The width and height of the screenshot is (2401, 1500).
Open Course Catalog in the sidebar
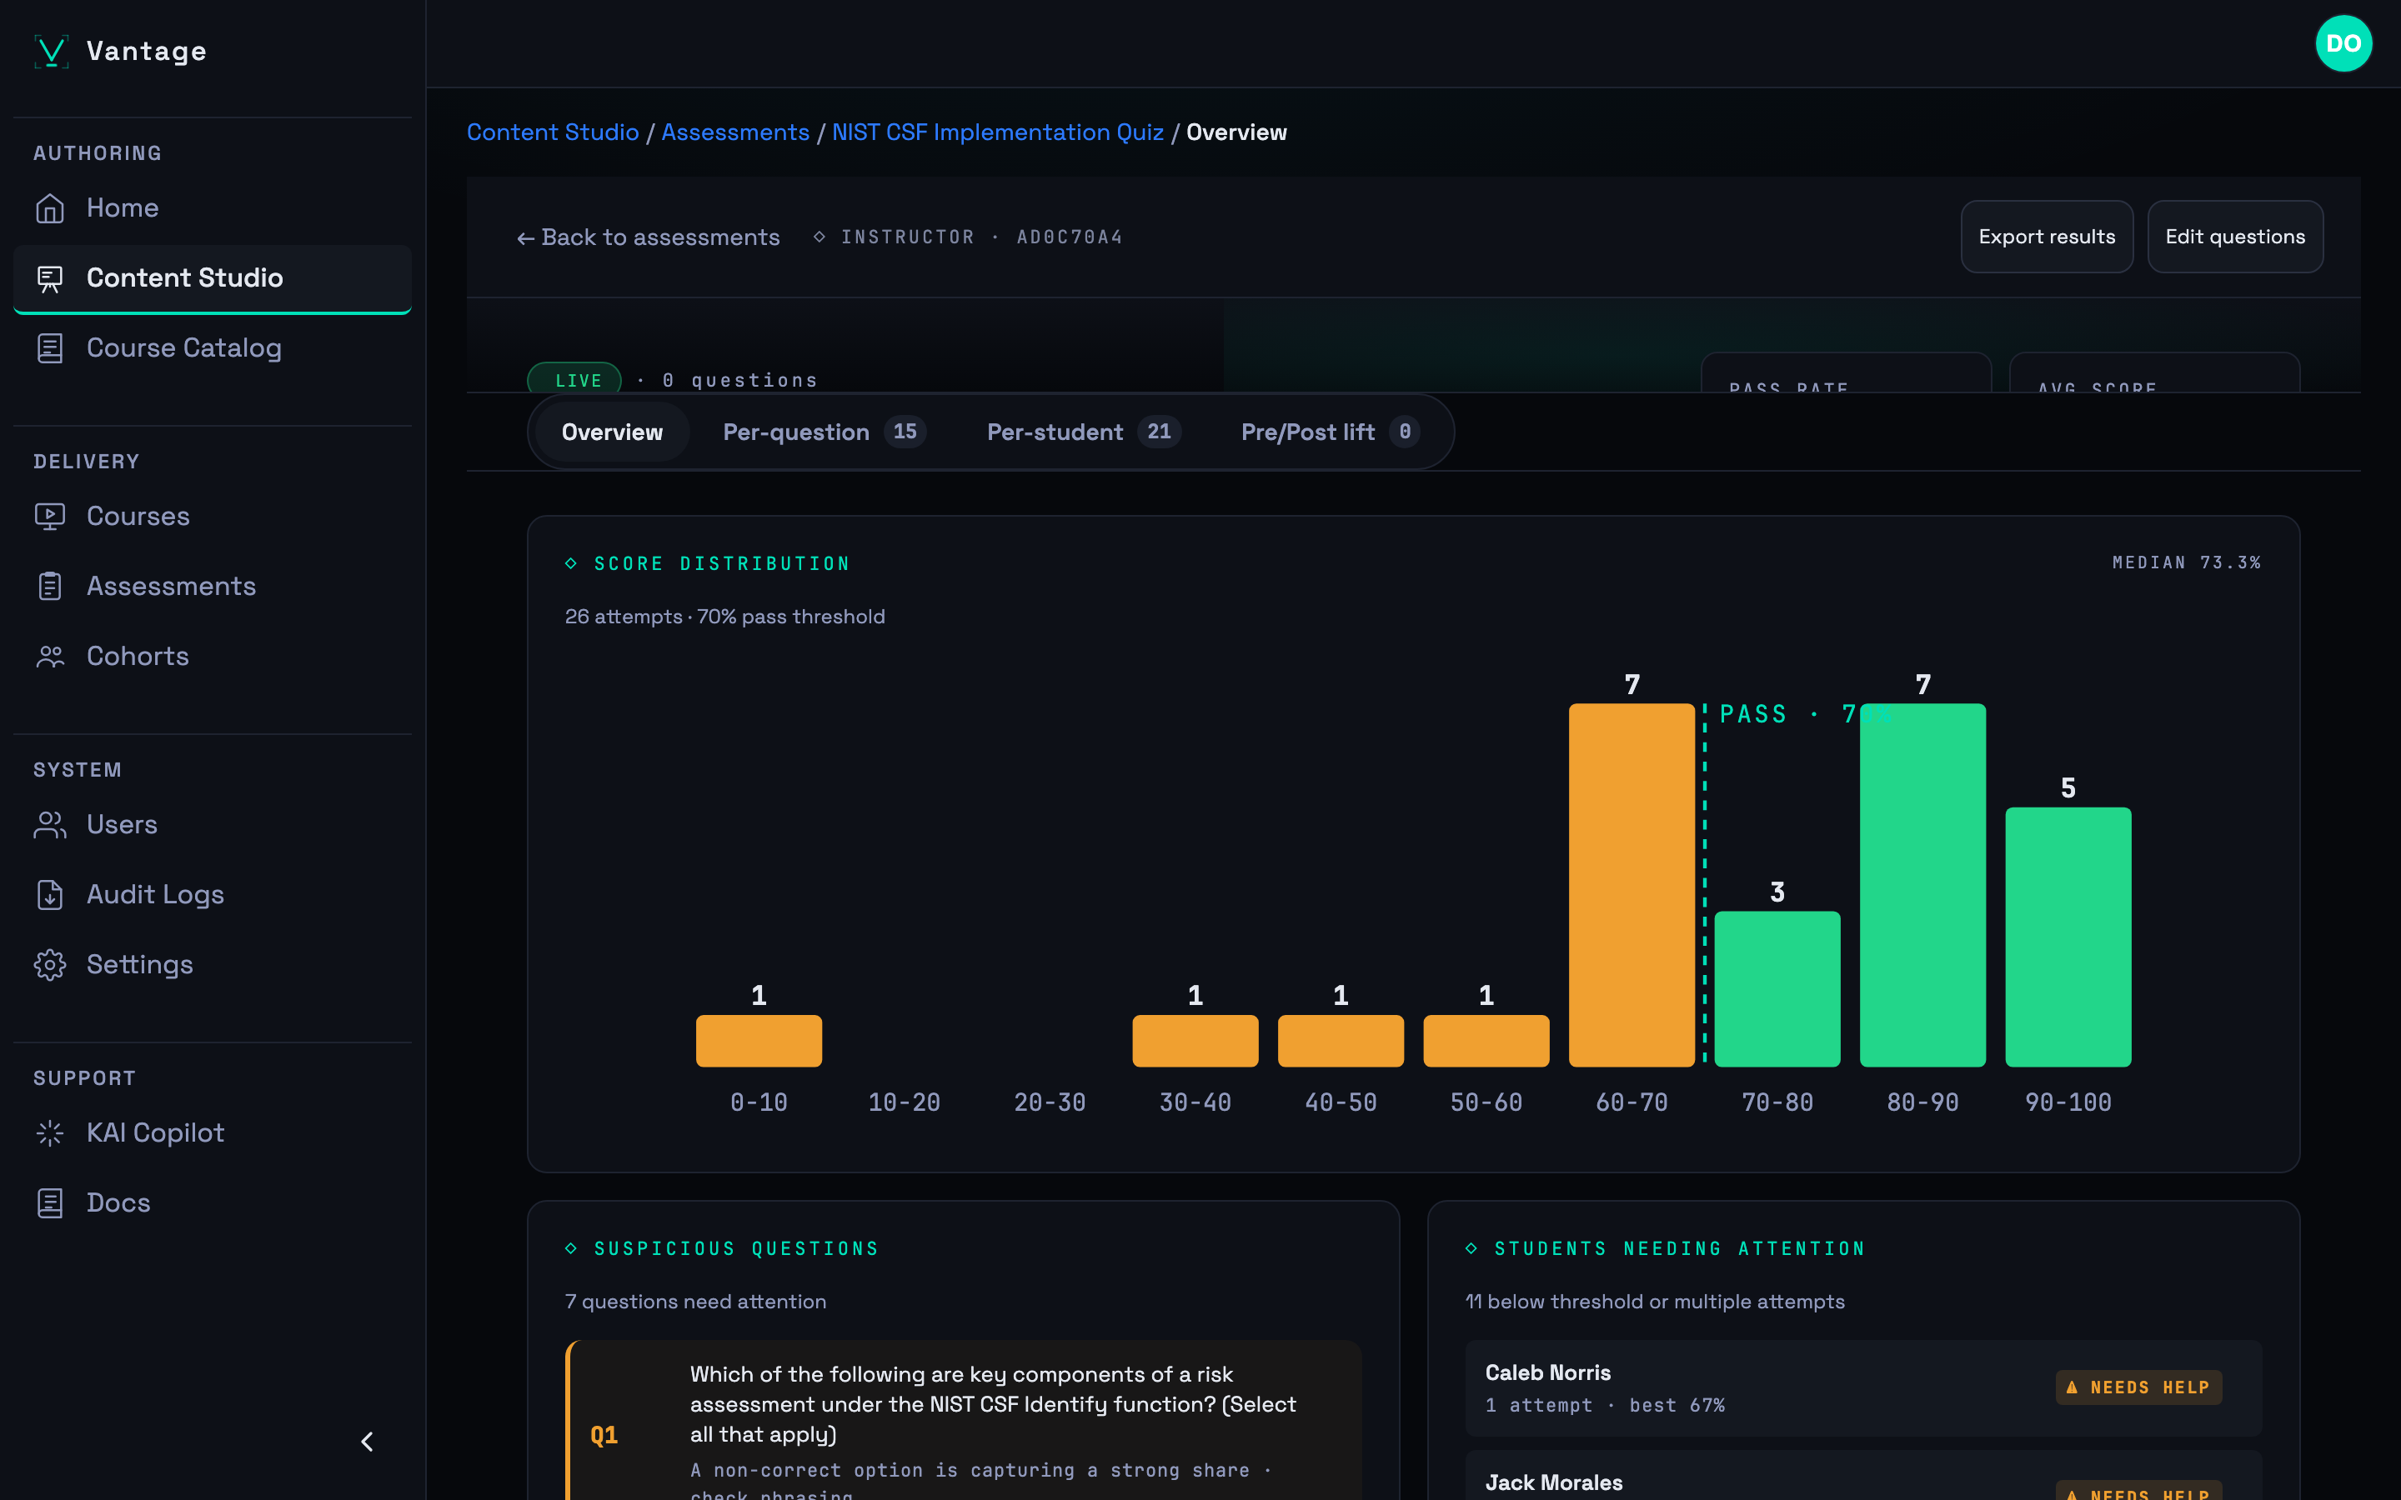coord(213,348)
